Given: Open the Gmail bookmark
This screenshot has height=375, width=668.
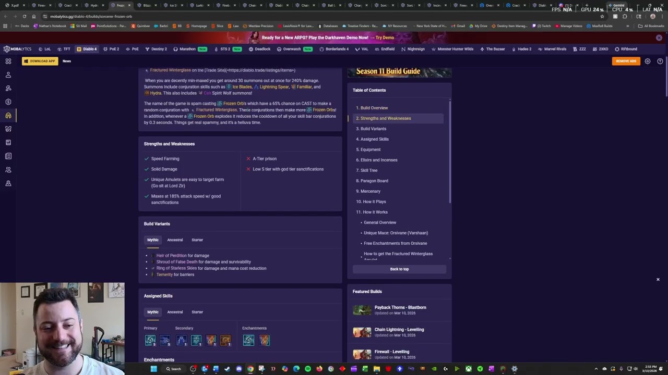Looking at the screenshot, I should [459, 26].
